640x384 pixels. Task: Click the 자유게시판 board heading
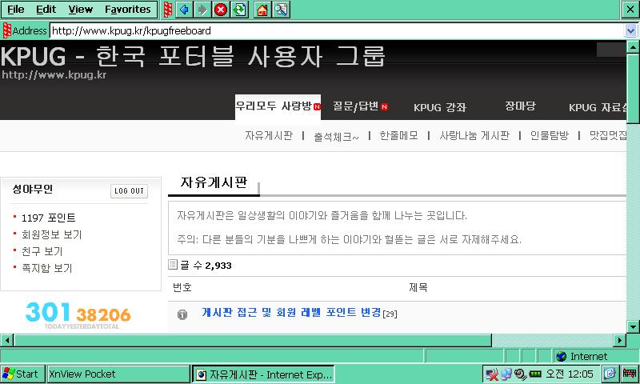point(214,182)
